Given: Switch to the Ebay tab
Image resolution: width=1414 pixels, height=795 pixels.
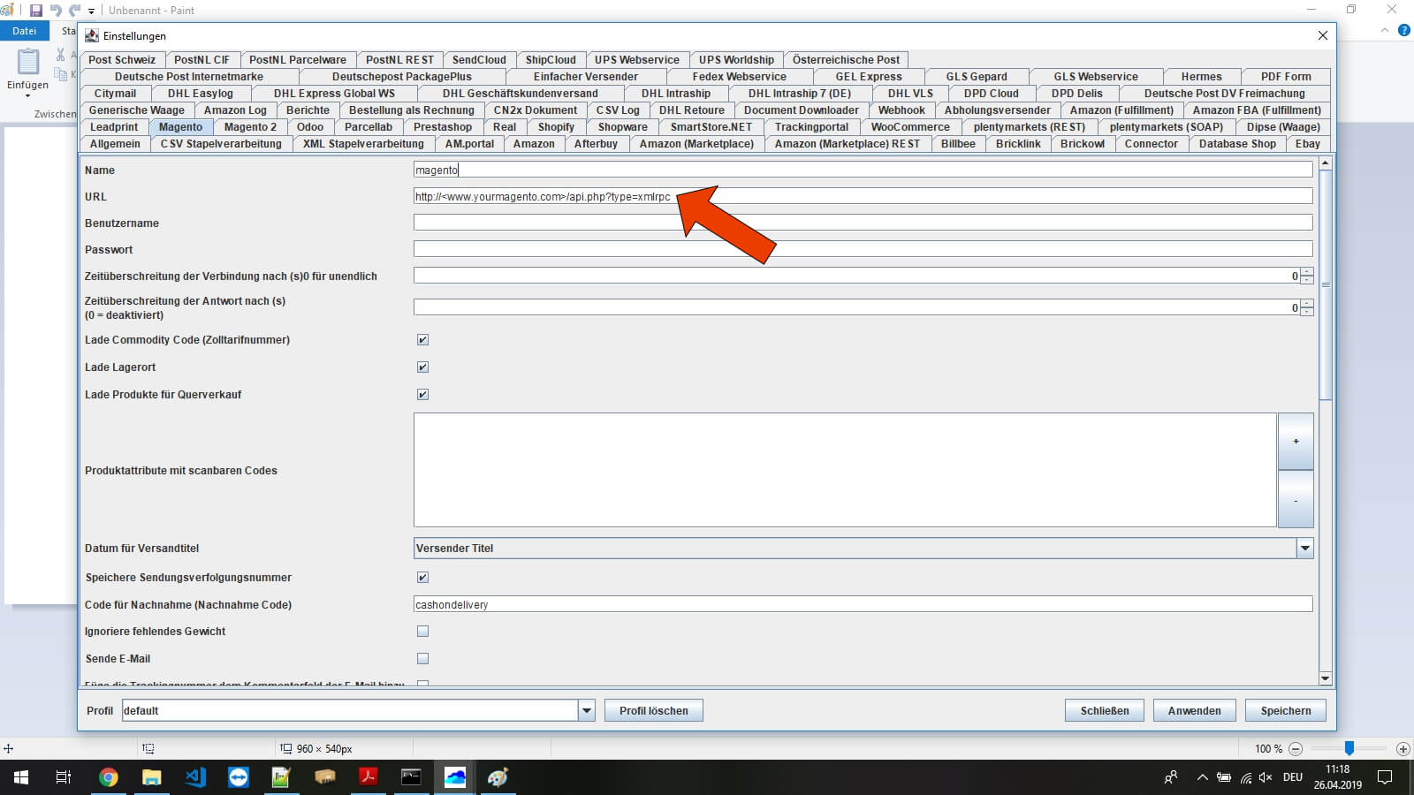Looking at the screenshot, I should tap(1308, 144).
